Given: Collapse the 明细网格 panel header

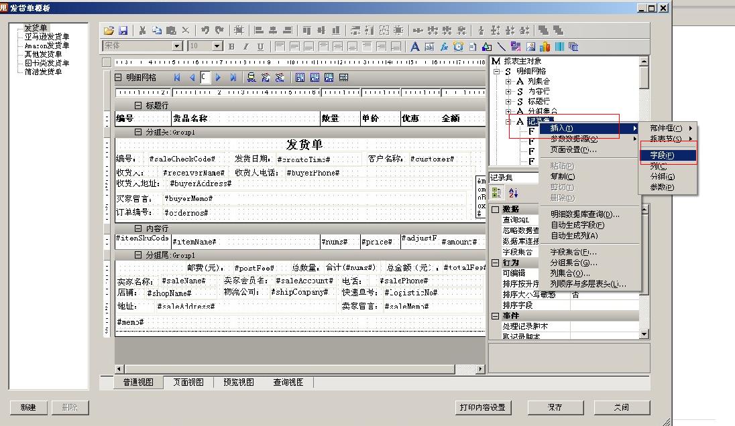Looking at the screenshot, I should pos(118,78).
